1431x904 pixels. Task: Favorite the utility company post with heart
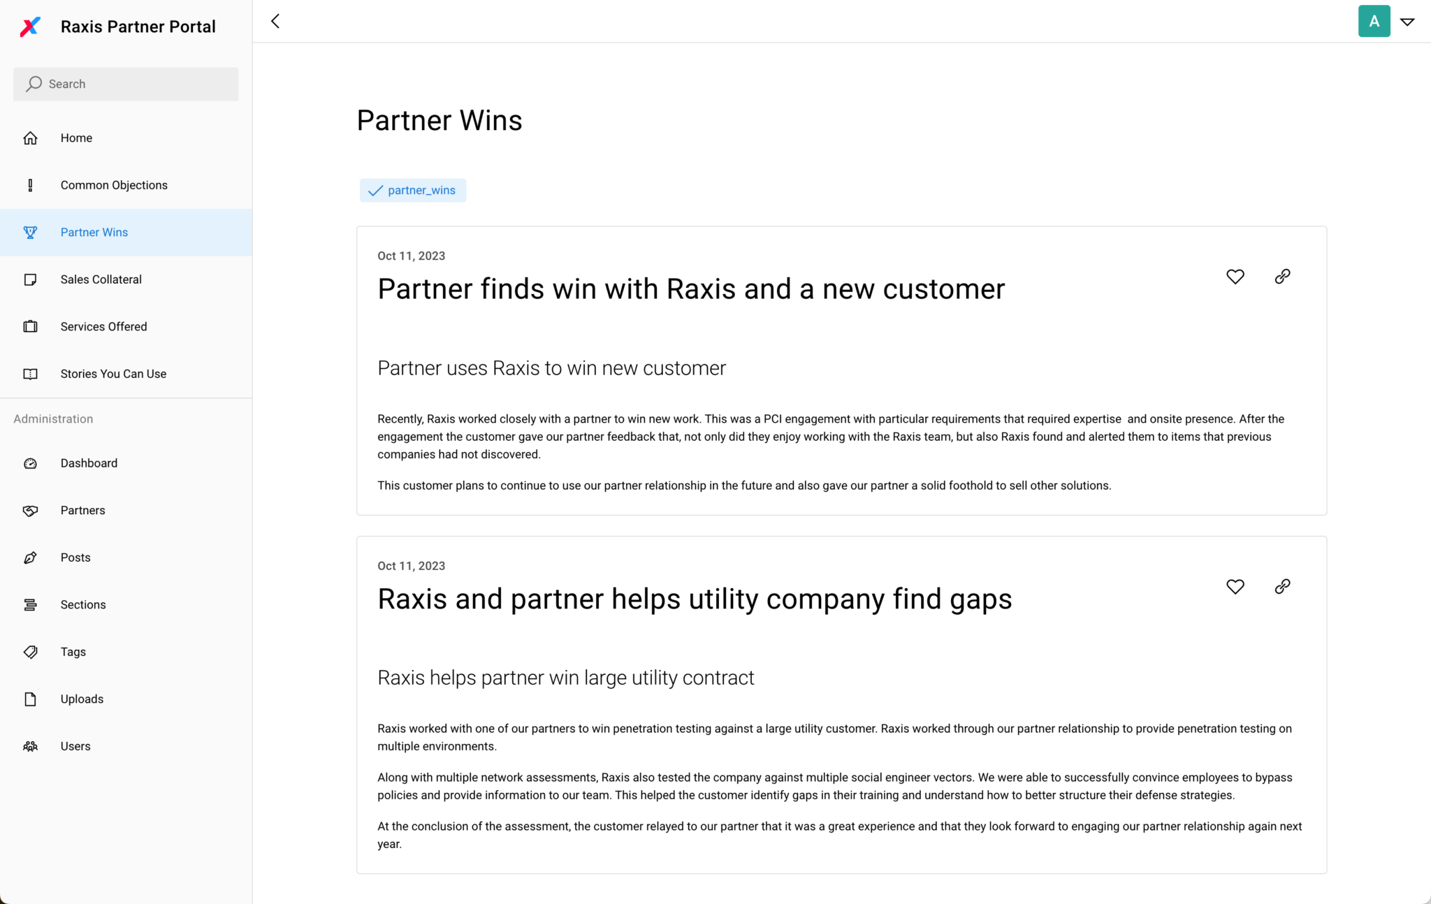pyautogui.click(x=1235, y=587)
